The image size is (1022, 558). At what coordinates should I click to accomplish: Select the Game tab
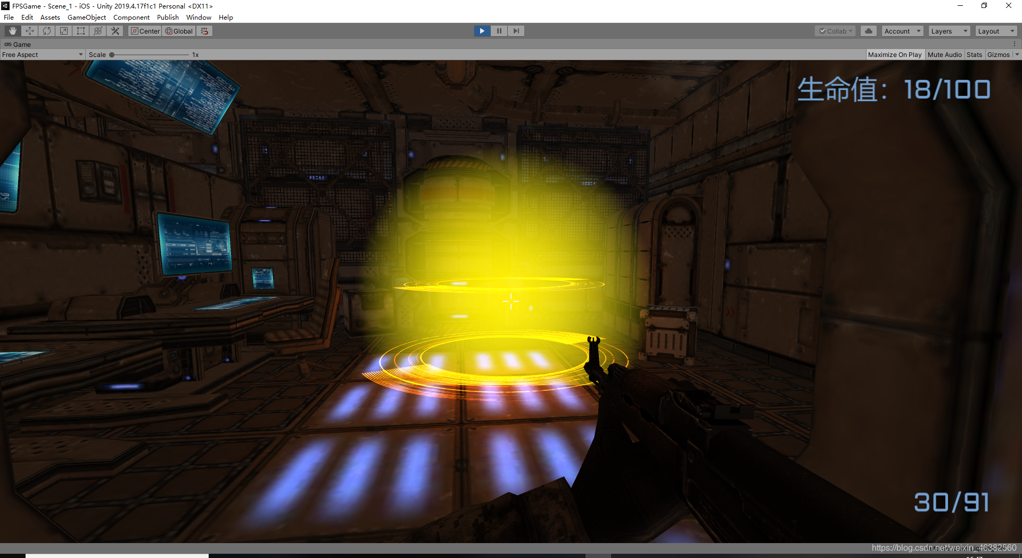tap(18, 44)
